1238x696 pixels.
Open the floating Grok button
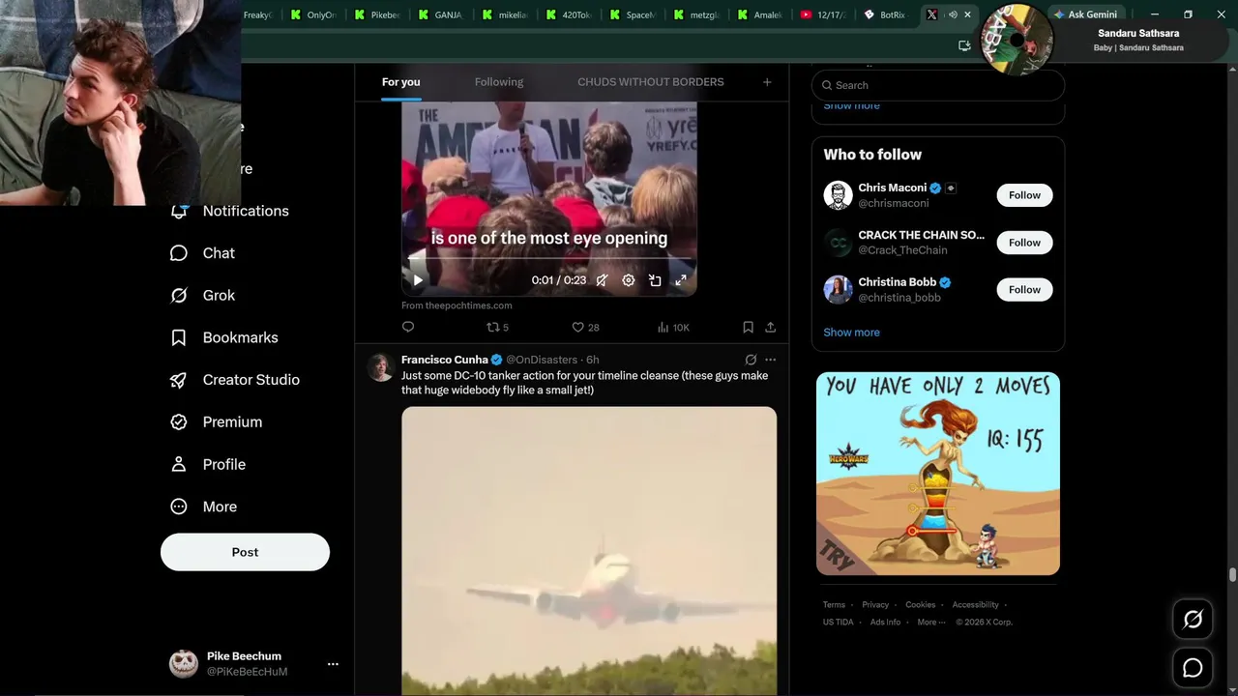click(x=1193, y=620)
